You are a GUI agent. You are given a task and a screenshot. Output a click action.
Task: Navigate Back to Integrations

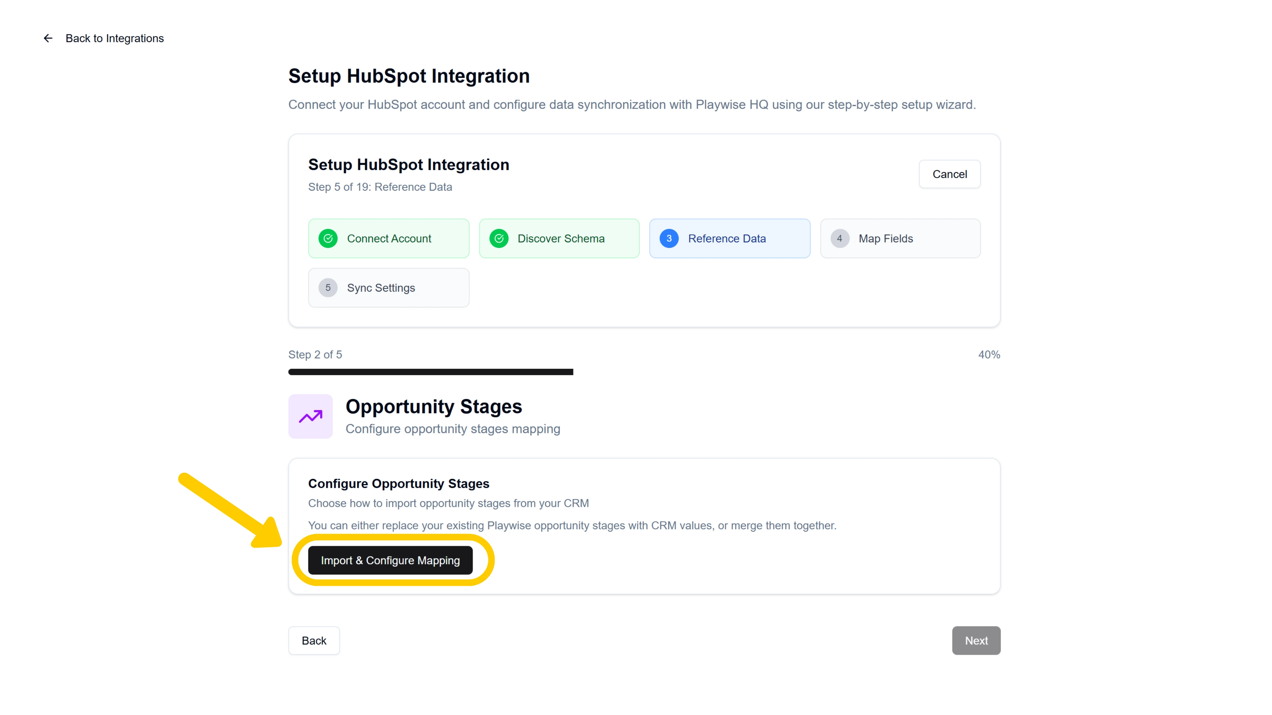tap(115, 38)
